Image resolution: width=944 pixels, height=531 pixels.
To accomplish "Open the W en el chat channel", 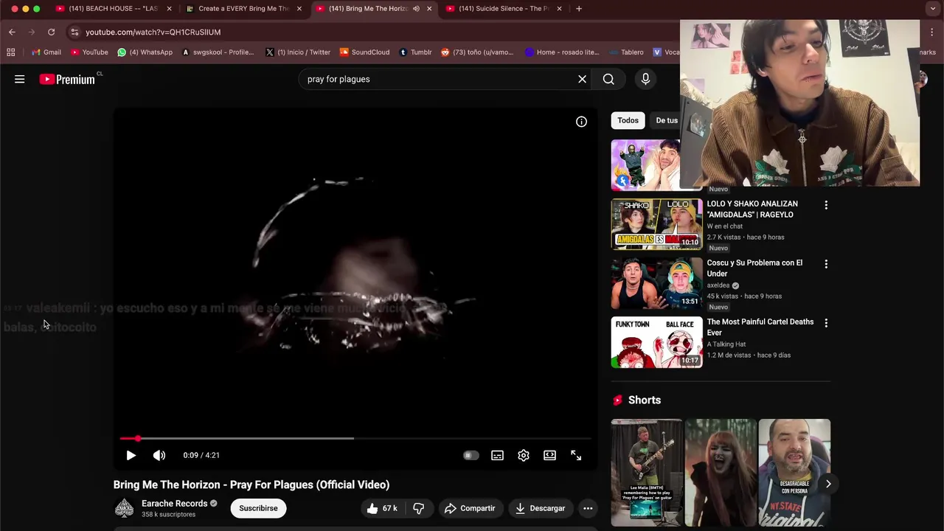I will pyautogui.click(x=724, y=226).
